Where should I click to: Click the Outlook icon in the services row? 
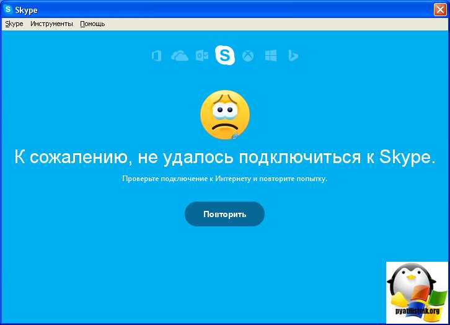201,55
